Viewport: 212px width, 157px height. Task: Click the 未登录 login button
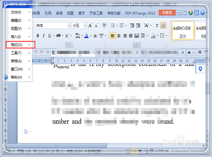coord(167,13)
